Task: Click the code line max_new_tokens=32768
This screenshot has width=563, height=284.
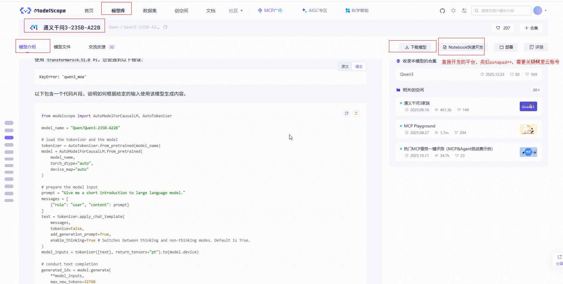Action: pyautogui.click(x=73, y=282)
